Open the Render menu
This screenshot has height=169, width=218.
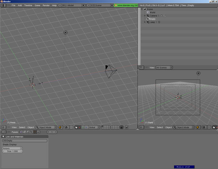click(46, 5)
